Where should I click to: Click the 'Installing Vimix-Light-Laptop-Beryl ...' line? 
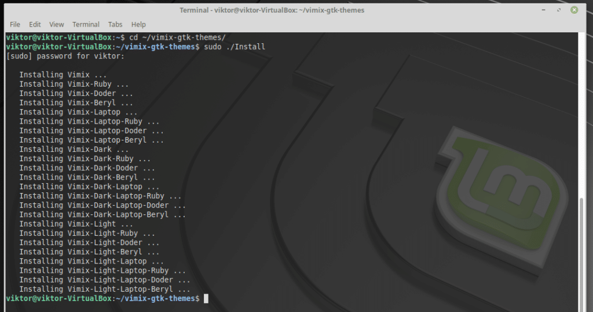tap(105, 289)
